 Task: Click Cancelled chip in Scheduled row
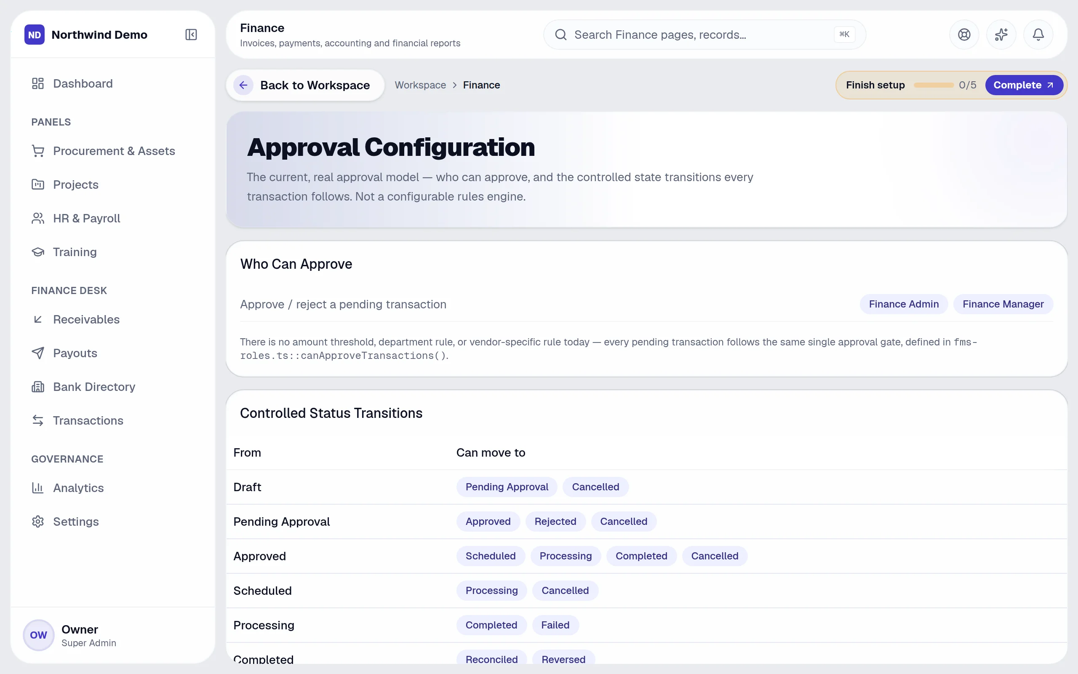click(x=565, y=591)
